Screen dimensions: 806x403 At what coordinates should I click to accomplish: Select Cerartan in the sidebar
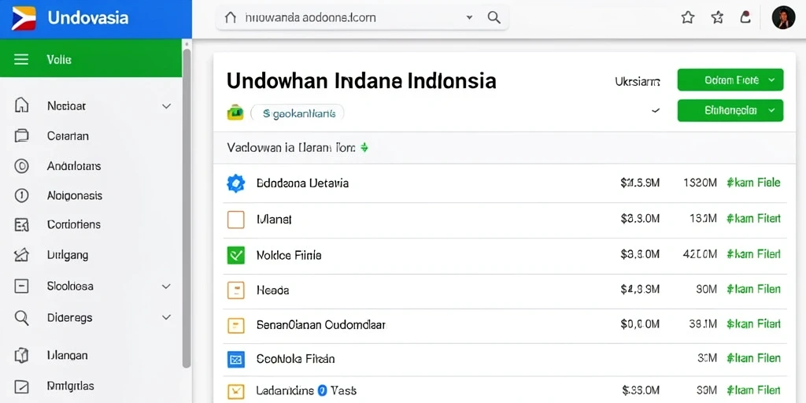point(68,136)
